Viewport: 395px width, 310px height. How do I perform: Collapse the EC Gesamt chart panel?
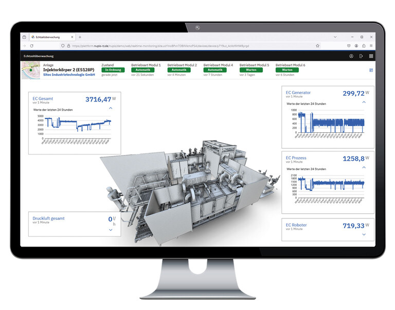[x=111, y=109]
